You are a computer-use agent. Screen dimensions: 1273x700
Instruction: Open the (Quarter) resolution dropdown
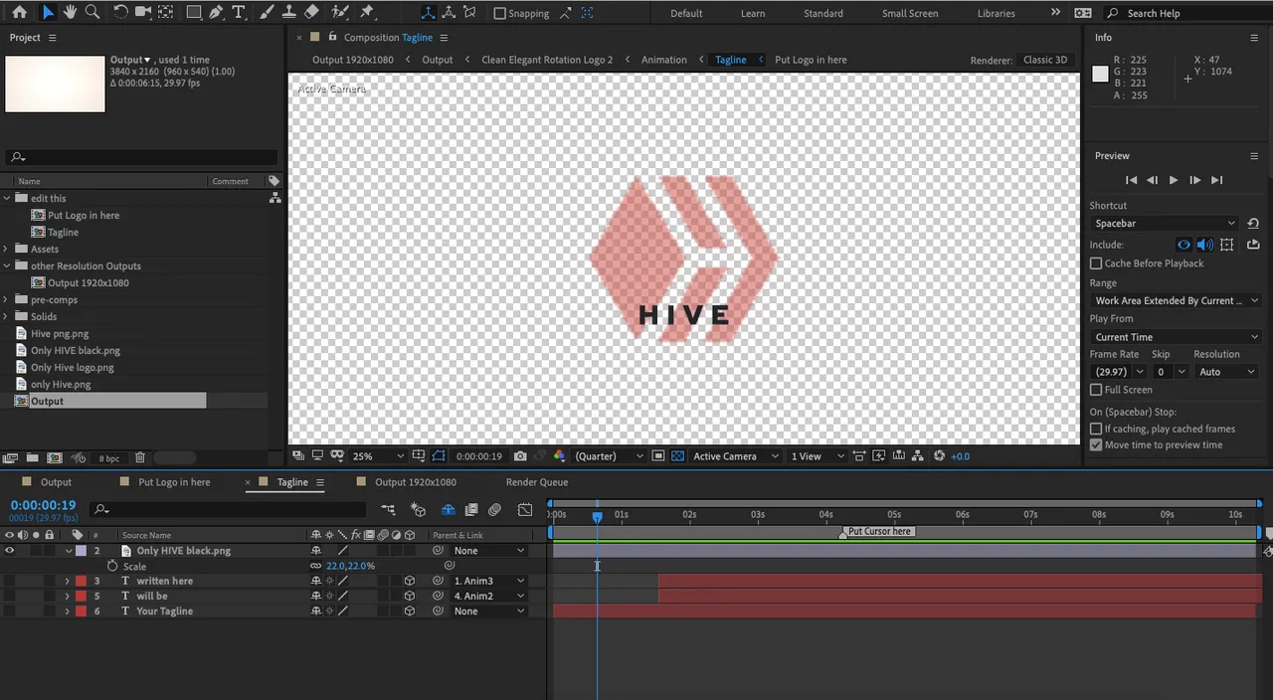(609, 456)
